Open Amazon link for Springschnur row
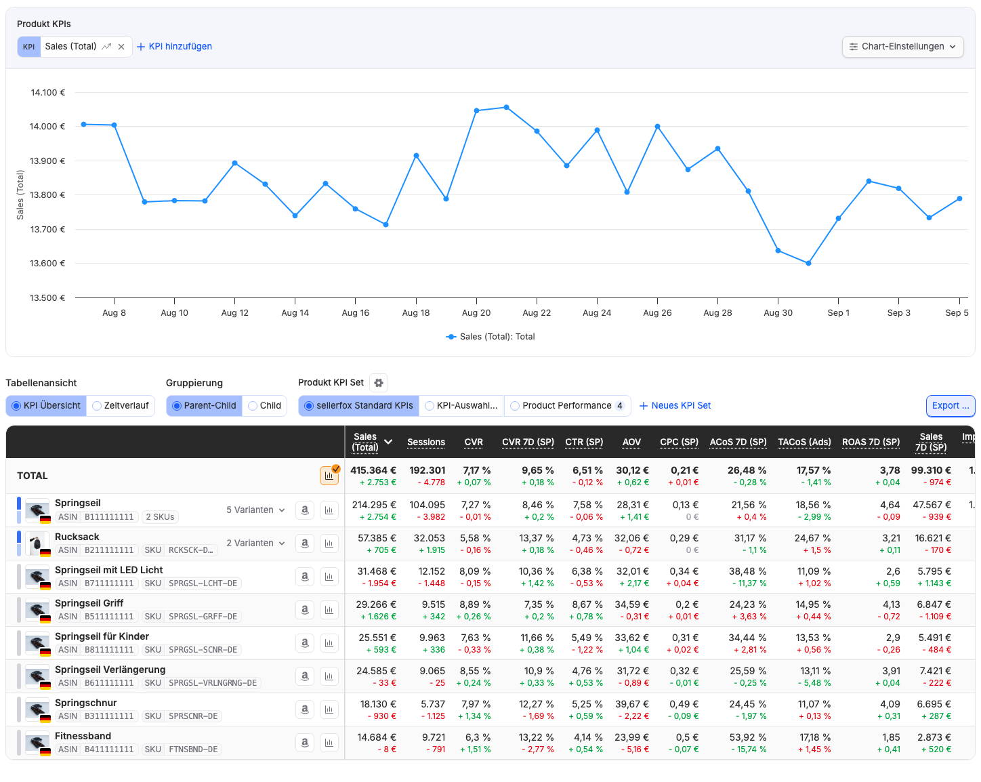The height and width of the screenshot is (782, 981). [305, 709]
